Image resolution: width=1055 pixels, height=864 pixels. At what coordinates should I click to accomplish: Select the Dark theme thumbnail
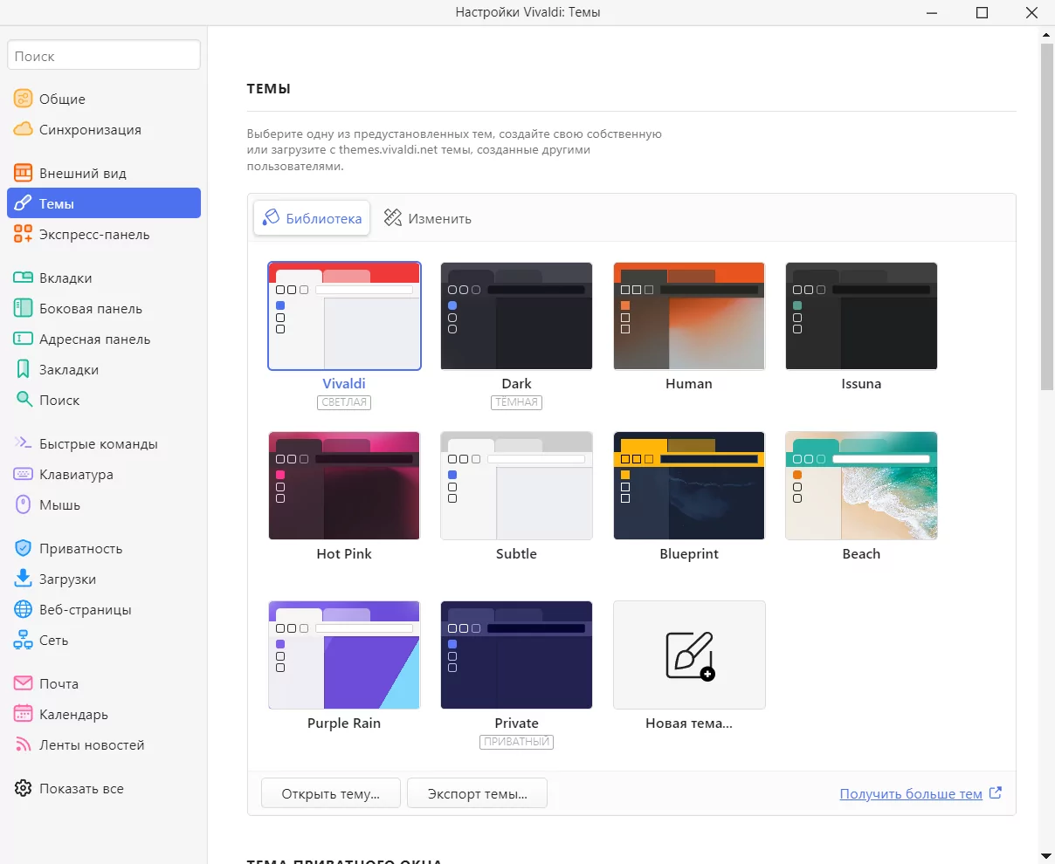pos(517,316)
